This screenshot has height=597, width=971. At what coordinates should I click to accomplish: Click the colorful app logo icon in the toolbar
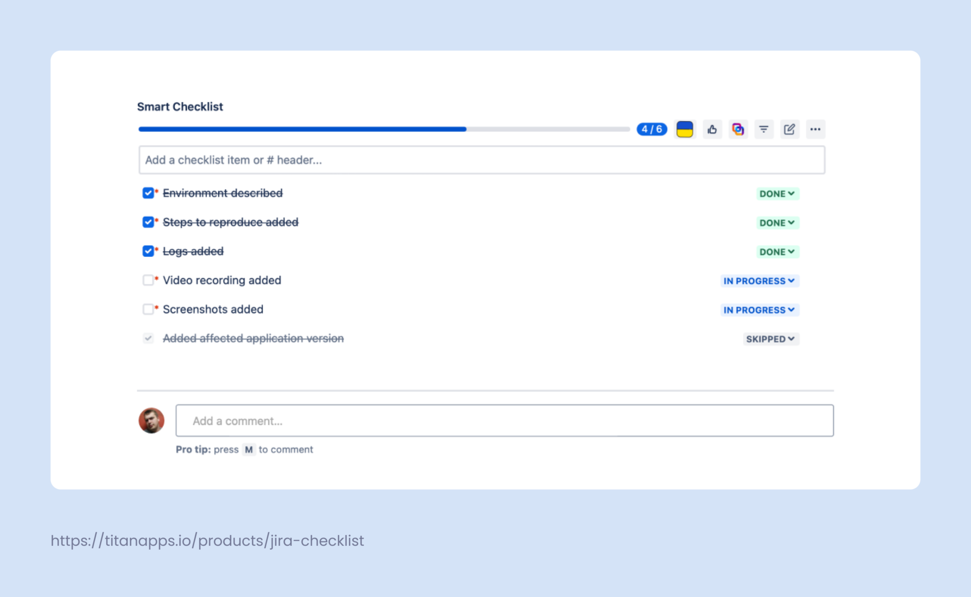(x=738, y=129)
